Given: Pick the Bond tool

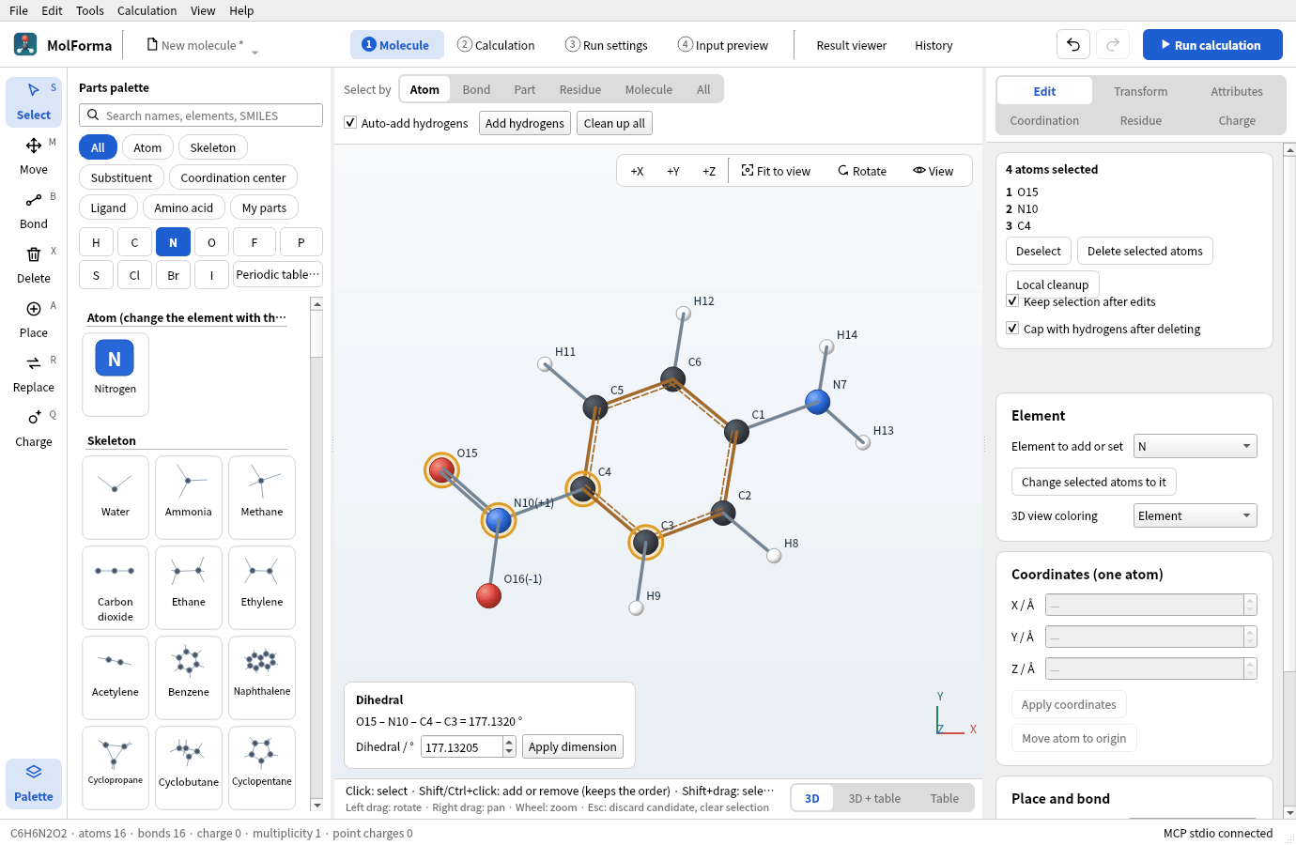Looking at the screenshot, I should point(34,210).
